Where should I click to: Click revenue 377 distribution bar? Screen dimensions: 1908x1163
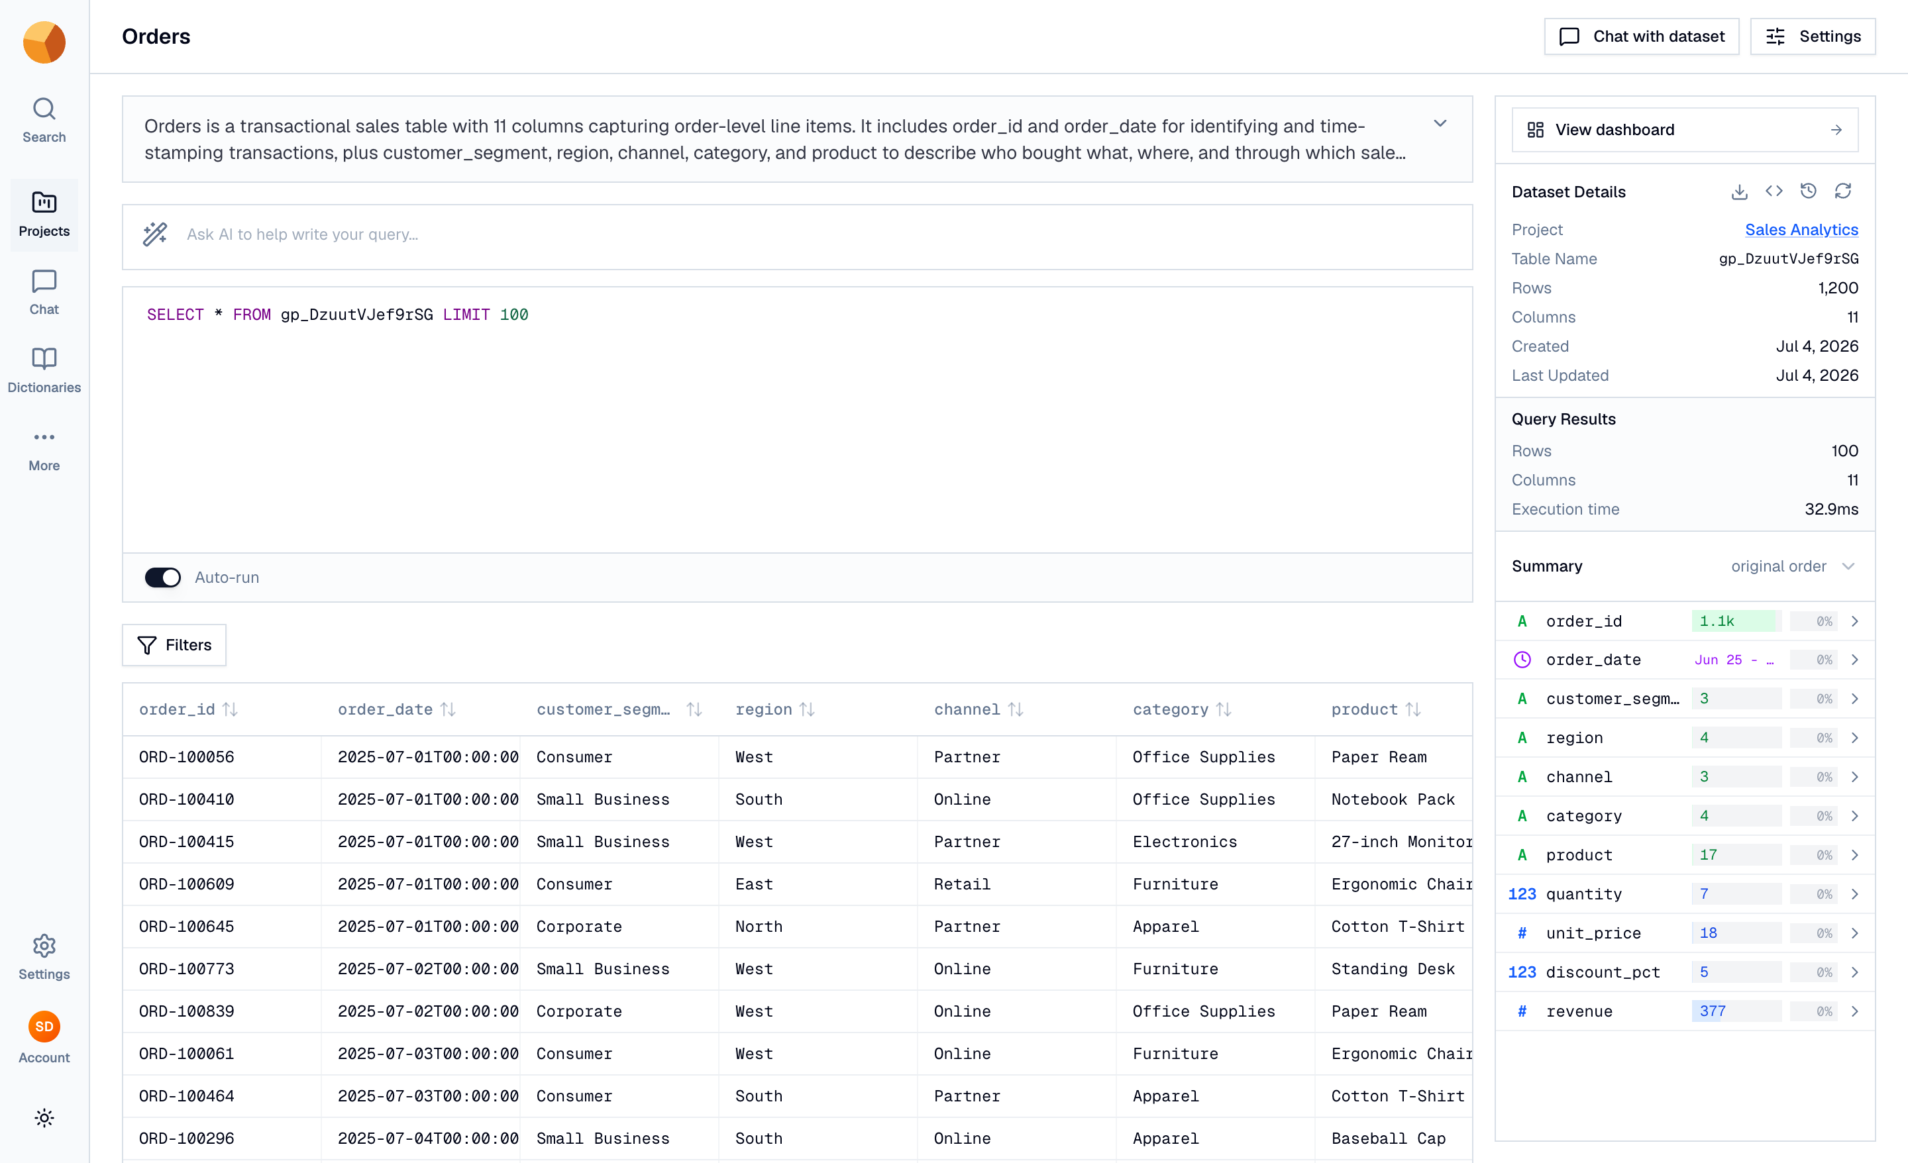1736,1011
